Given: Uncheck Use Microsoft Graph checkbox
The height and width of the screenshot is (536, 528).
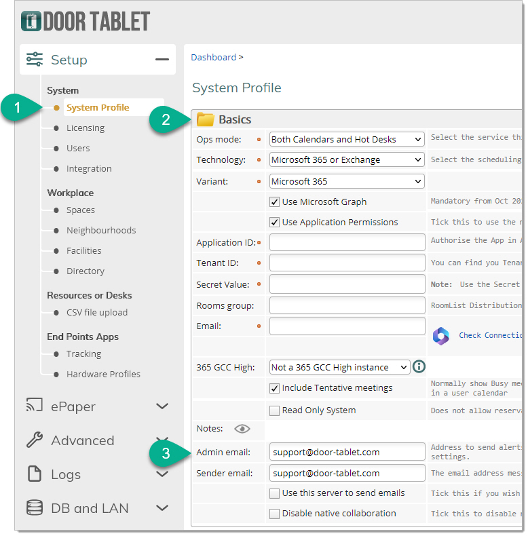Looking at the screenshot, I should coord(274,202).
